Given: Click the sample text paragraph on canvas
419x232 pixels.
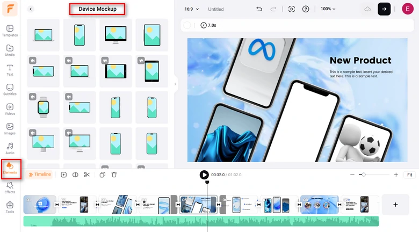Looking at the screenshot, I should (361, 74).
